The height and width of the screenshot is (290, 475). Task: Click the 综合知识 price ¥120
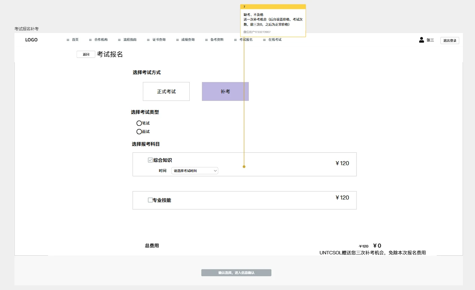(342, 163)
